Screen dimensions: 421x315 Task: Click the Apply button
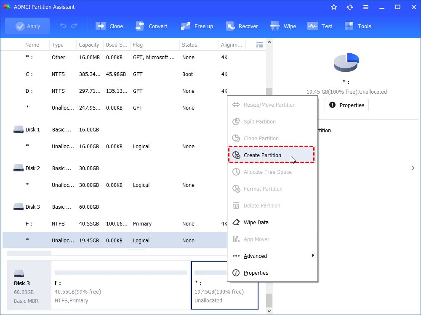(27, 26)
